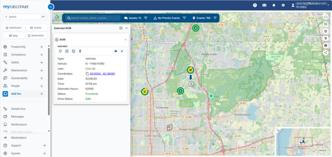Click the share map tool icon

[x=326, y=53]
